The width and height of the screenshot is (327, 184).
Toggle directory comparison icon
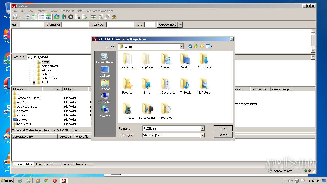tap(100, 17)
